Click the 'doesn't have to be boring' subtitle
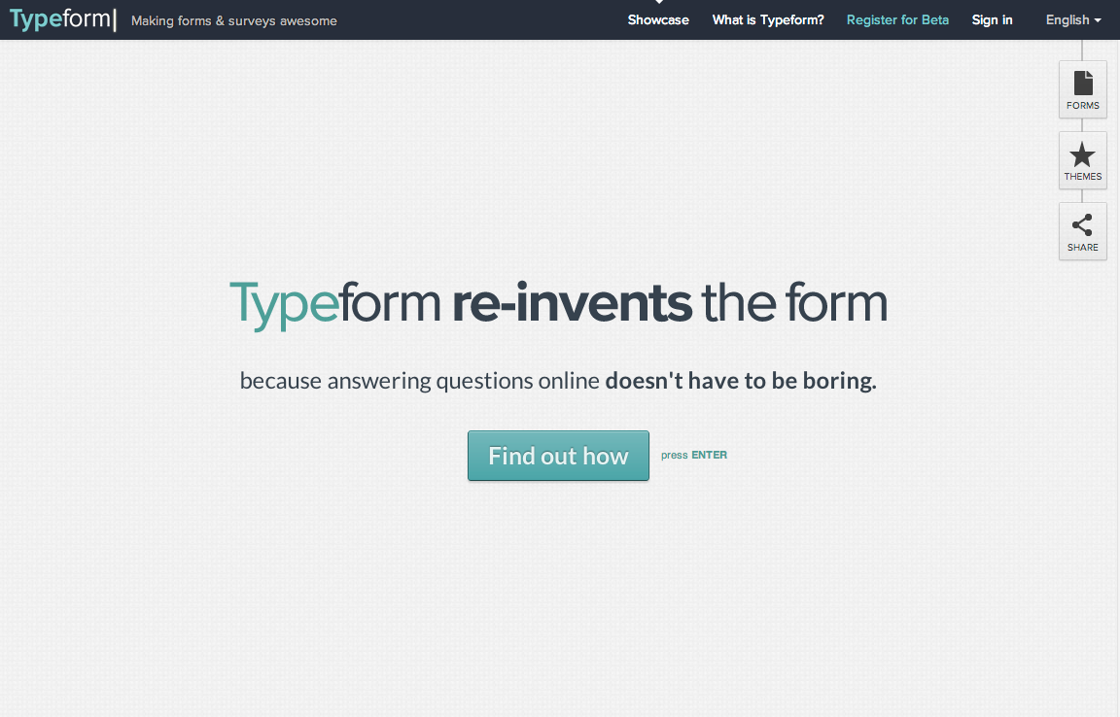This screenshot has height=717, width=1120. click(741, 381)
